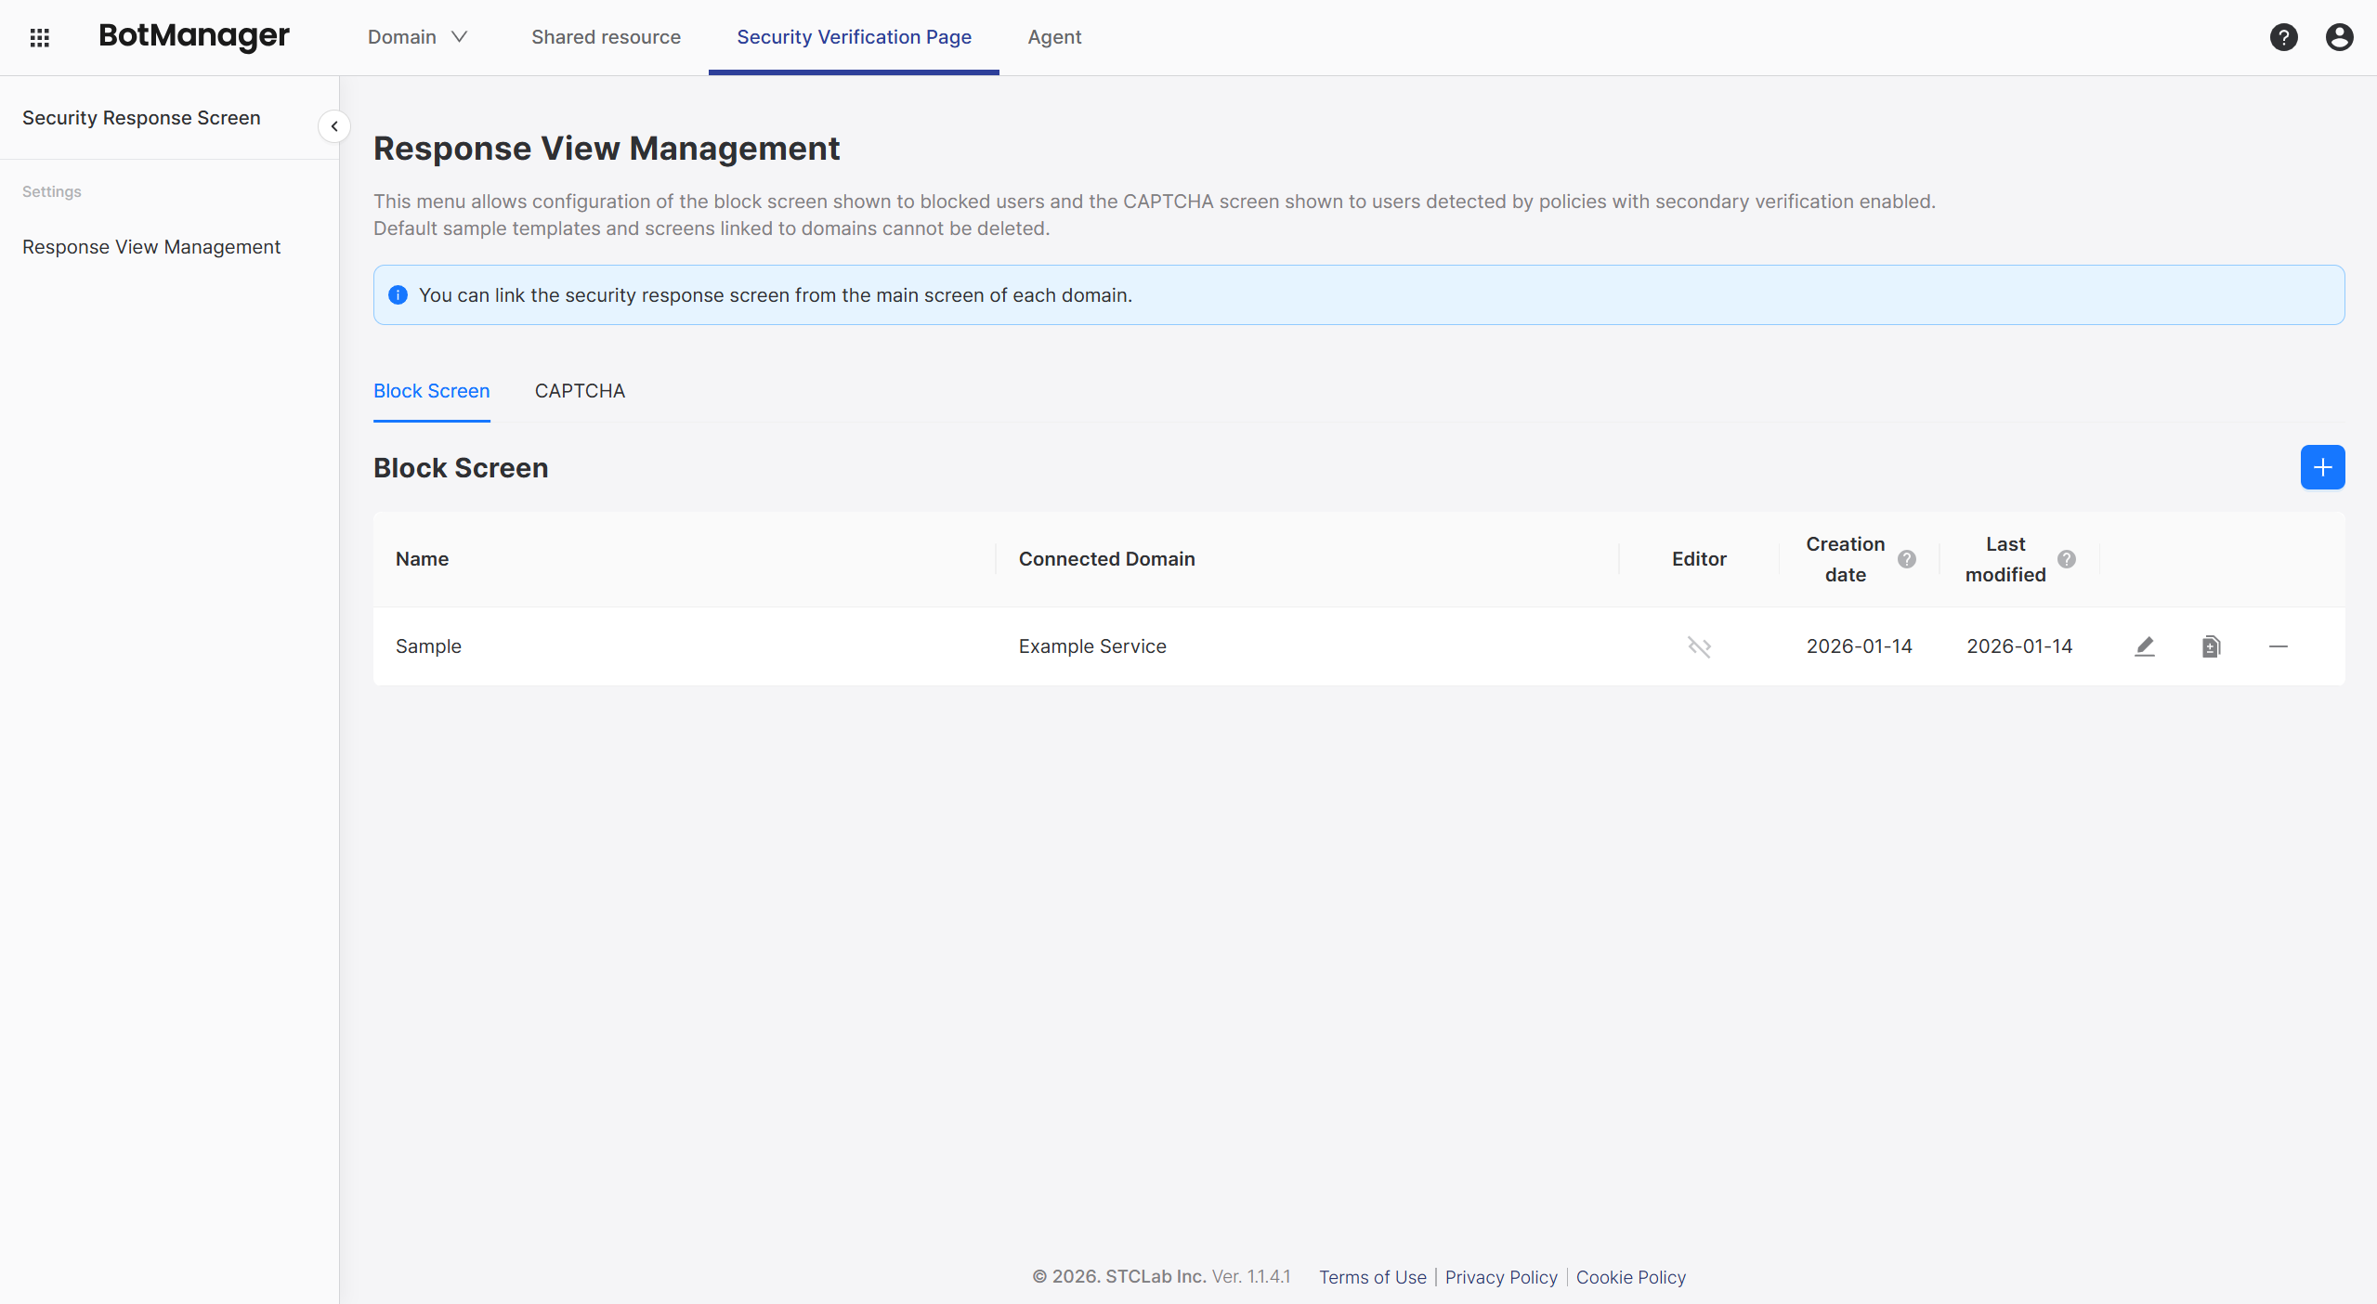Collapse the Security Response Screen sidebar

pos(334,126)
